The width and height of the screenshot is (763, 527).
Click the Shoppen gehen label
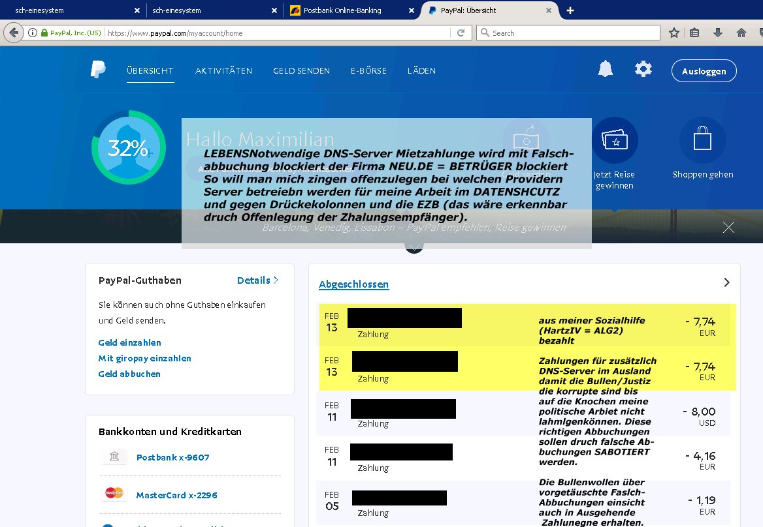(703, 174)
